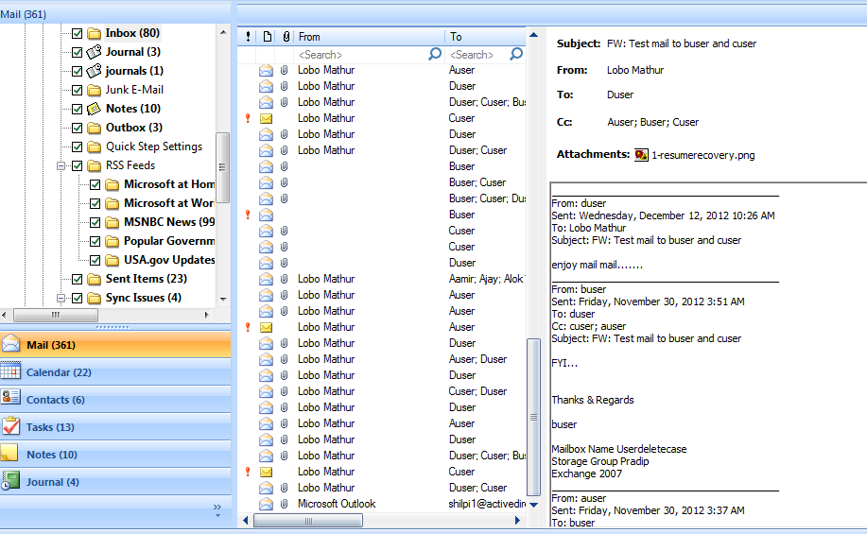
Task: Switch to Tasks (13) pane
Action: coord(115,427)
